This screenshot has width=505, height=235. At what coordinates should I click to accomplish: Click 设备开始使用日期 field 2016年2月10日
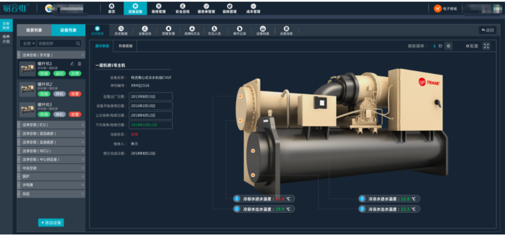click(151, 106)
